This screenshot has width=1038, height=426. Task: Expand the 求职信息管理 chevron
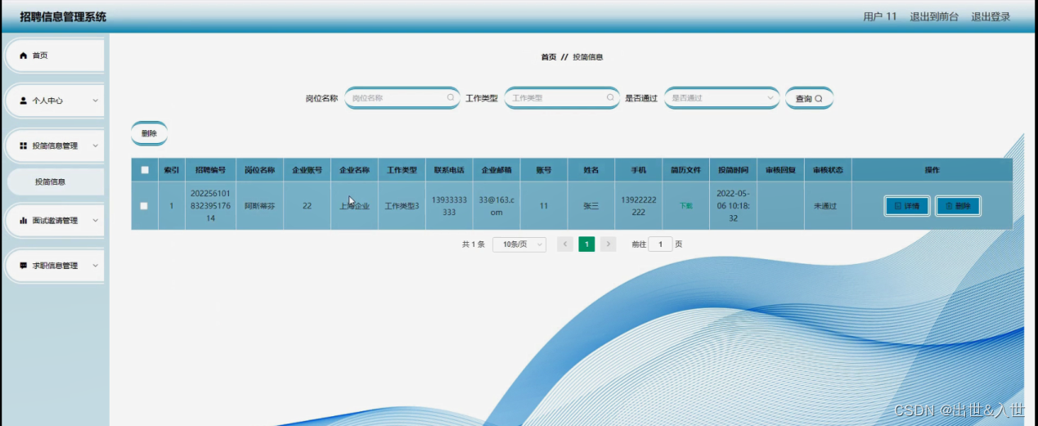click(x=95, y=266)
